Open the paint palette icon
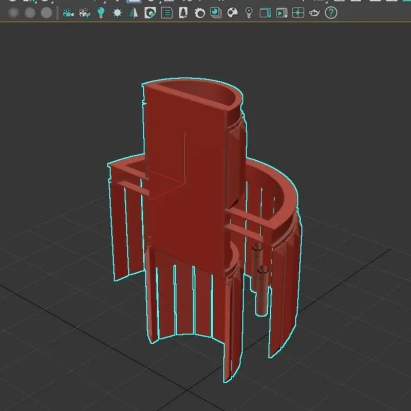This screenshot has width=411, height=411. [232, 12]
